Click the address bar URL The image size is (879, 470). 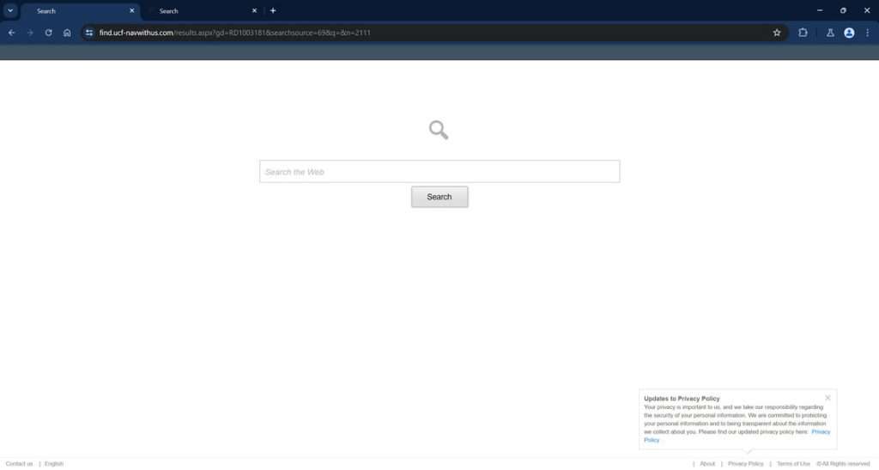(x=235, y=33)
